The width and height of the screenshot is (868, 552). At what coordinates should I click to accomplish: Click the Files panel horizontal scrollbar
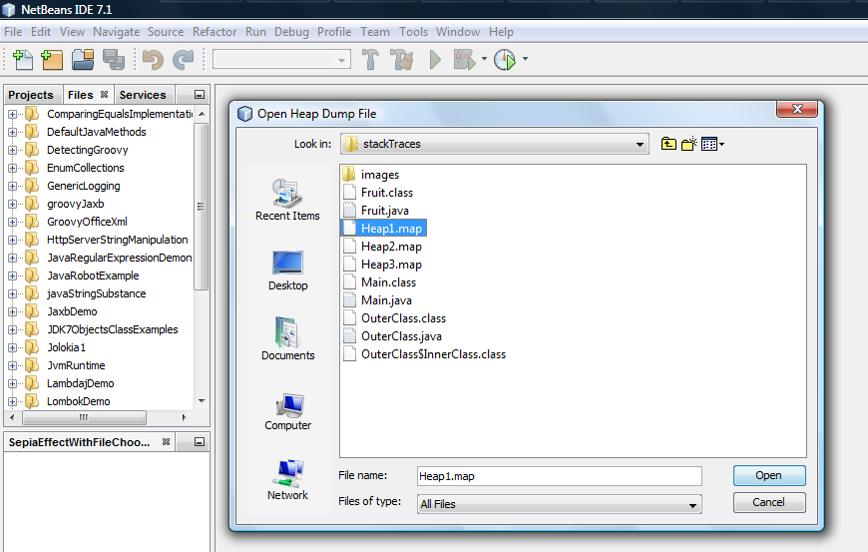pyautogui.click(x=84, y=417)
